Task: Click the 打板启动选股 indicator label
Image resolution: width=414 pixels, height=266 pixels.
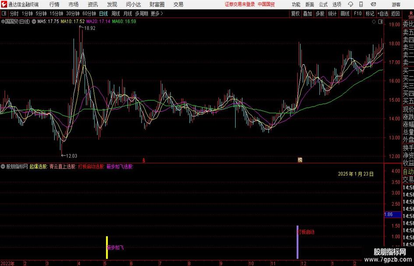Action: coord(91,166)
